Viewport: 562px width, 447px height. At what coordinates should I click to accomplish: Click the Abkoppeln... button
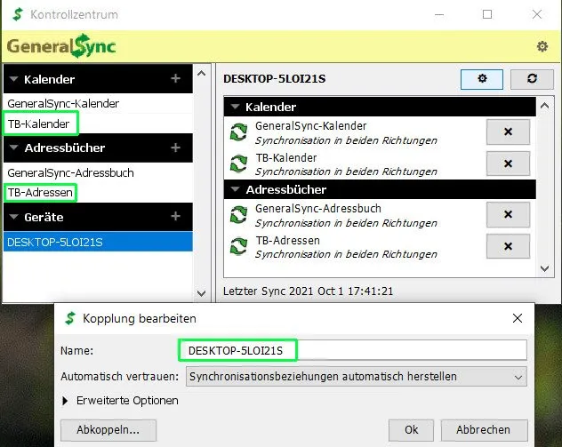[108, 430]
